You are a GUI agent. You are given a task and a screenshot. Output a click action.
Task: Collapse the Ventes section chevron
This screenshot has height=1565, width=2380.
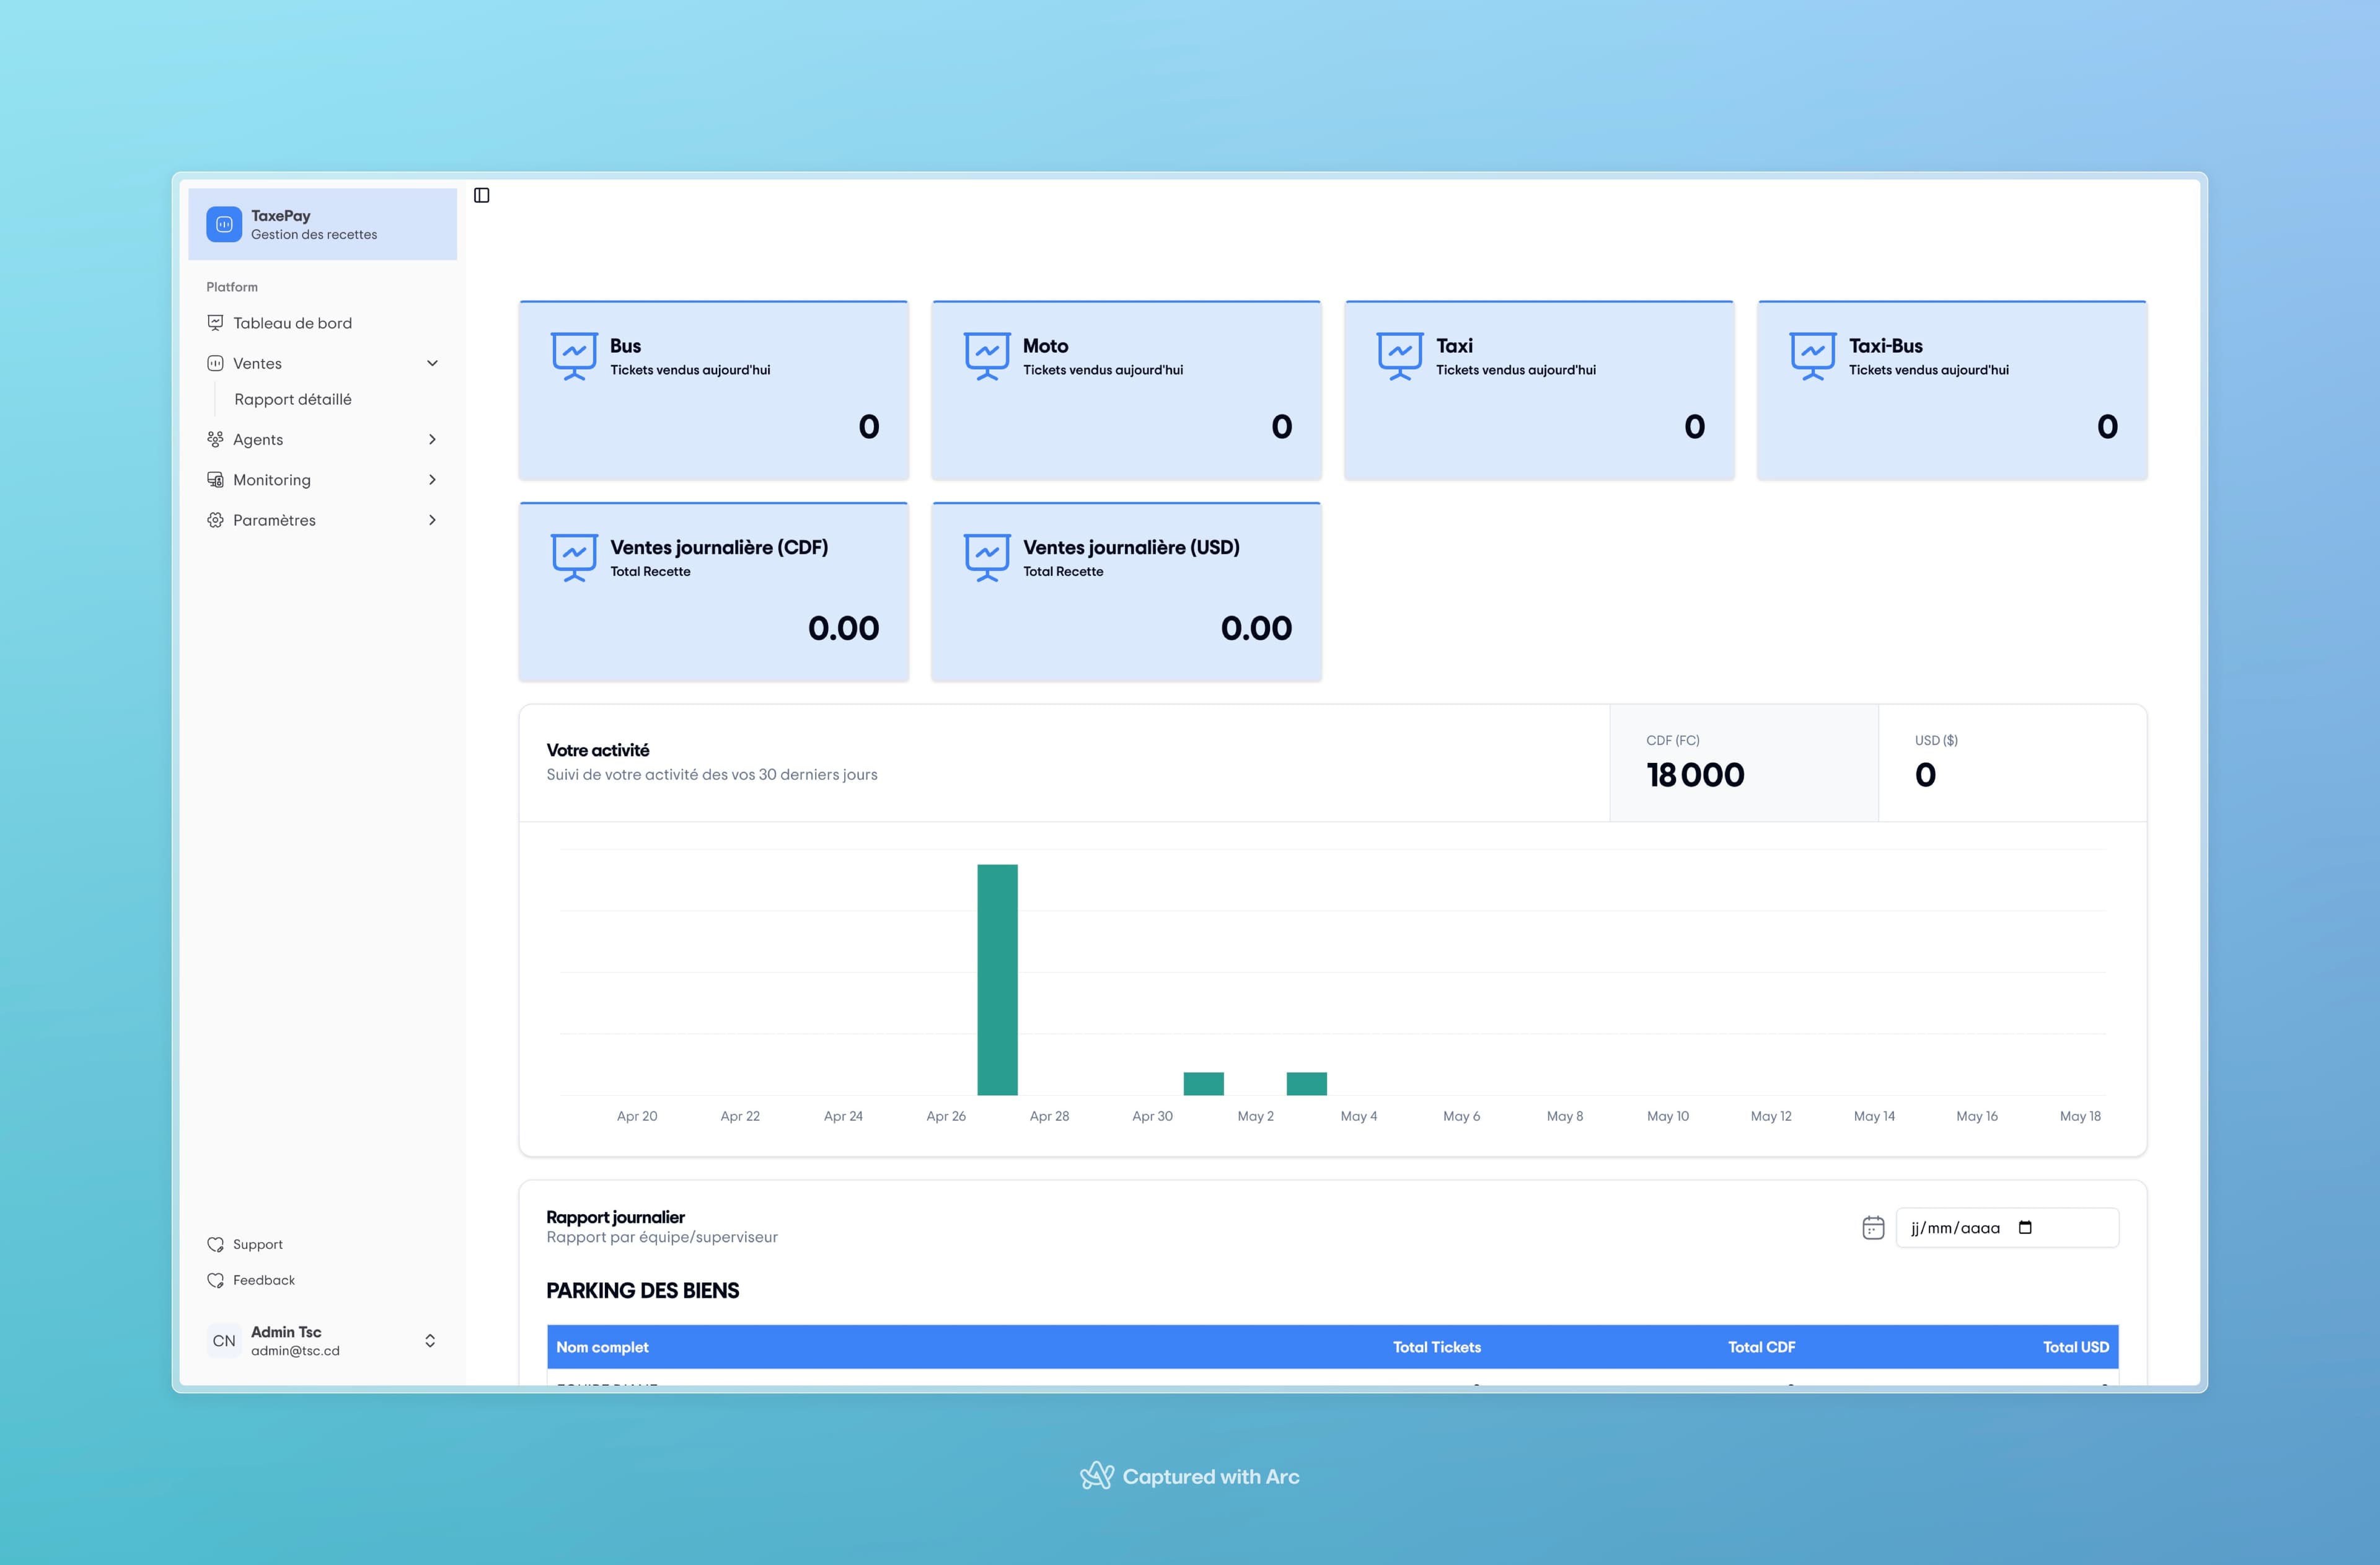point(432,362)
